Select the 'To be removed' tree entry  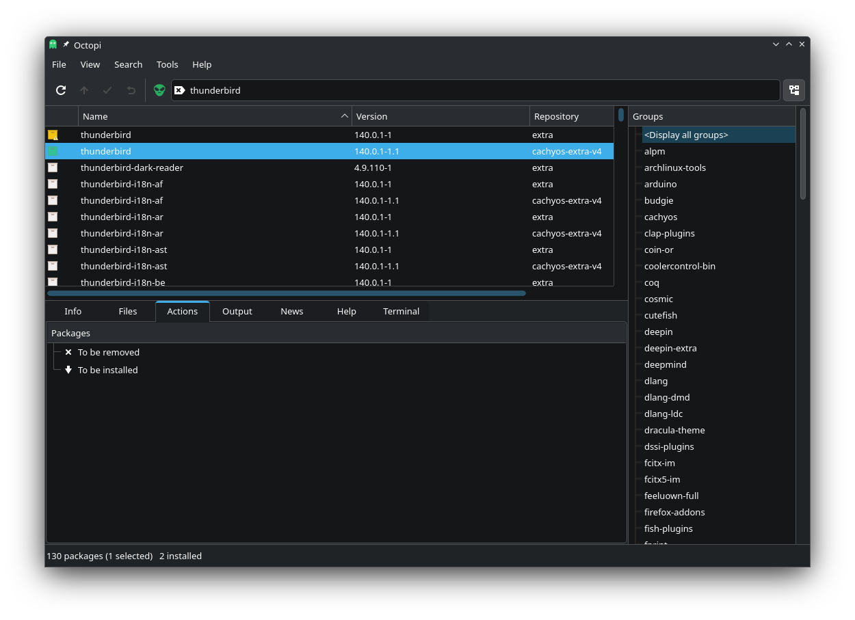tap(108, 352)
